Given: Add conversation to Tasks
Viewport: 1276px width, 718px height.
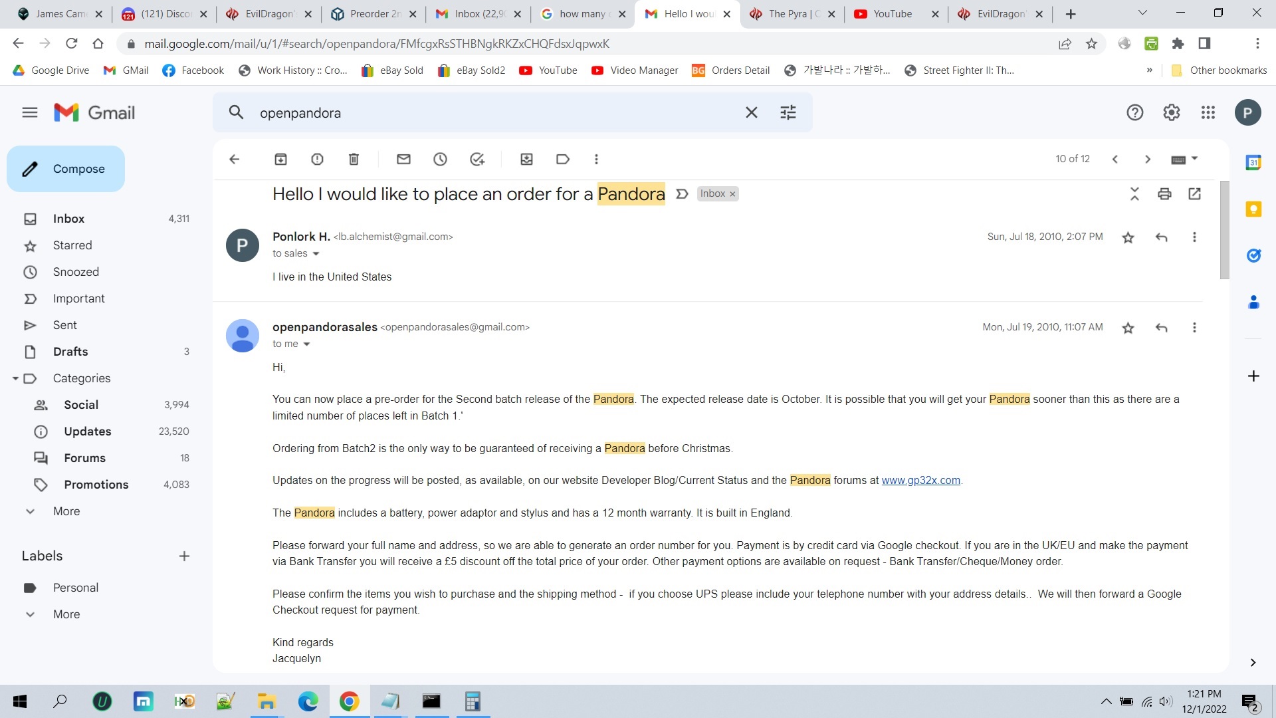Looking at the screenshot, I should click(477, 159).
